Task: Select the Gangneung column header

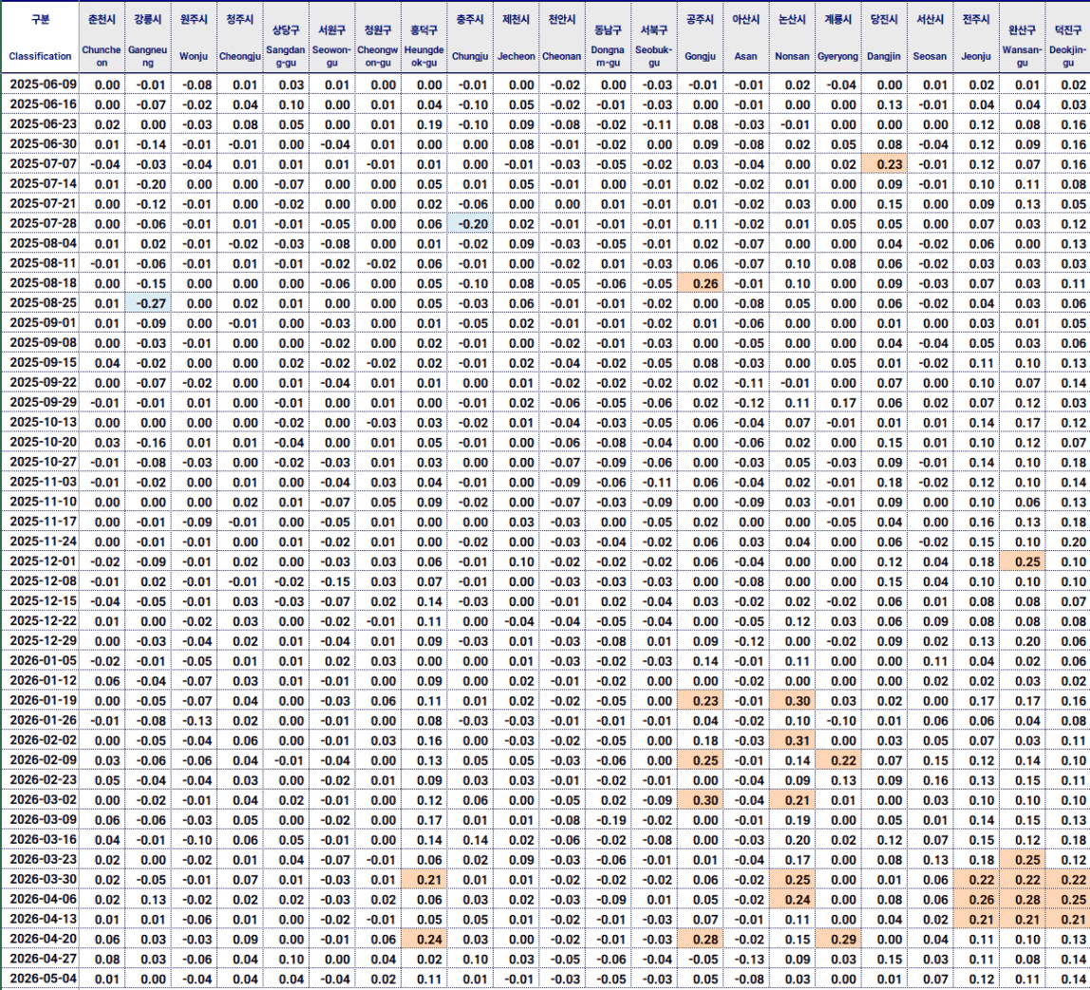Action: pyautogui.click(x=147, y=37)
